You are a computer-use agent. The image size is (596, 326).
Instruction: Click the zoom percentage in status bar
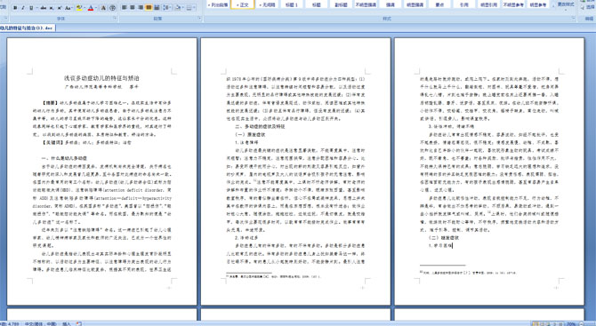pyautogui.click(x=571, y=323)
